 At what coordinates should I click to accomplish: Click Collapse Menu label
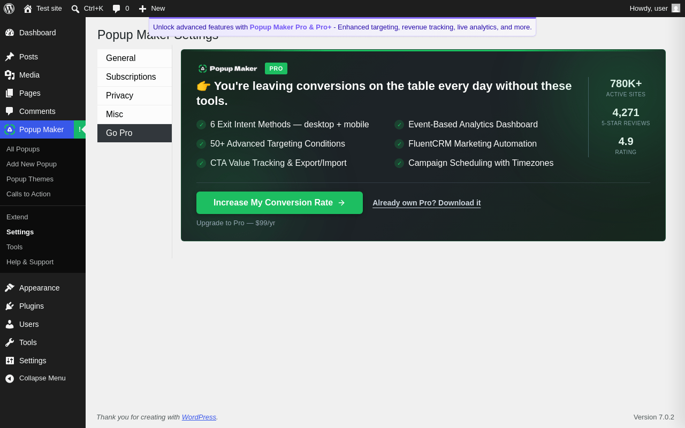(42, 378)
